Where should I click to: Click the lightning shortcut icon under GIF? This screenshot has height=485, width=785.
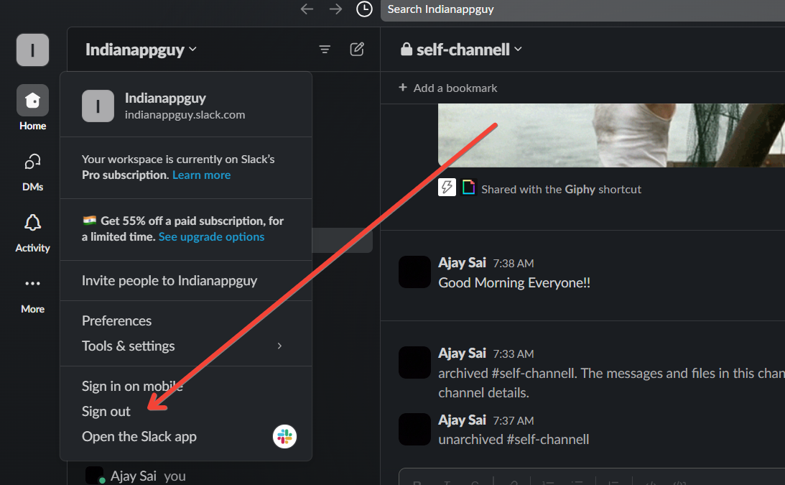(447, 188)
